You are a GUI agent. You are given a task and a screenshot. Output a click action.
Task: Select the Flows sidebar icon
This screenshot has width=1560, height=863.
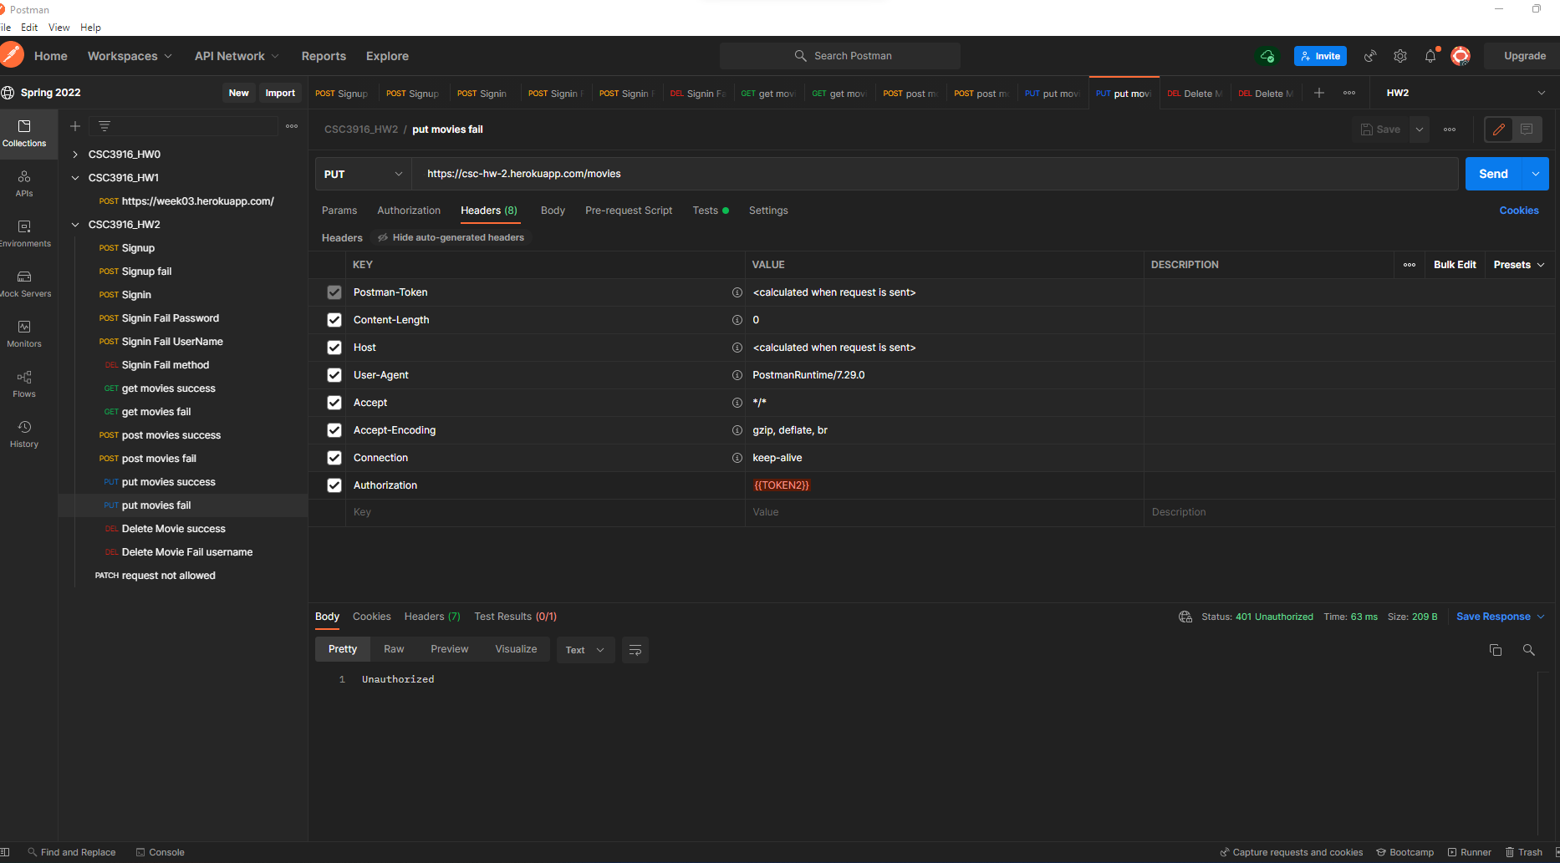click(x=24, y=383)
